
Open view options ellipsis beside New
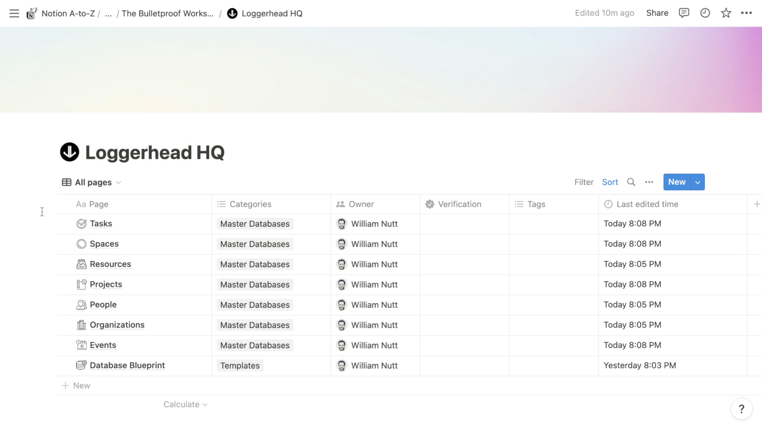(649, 182)
